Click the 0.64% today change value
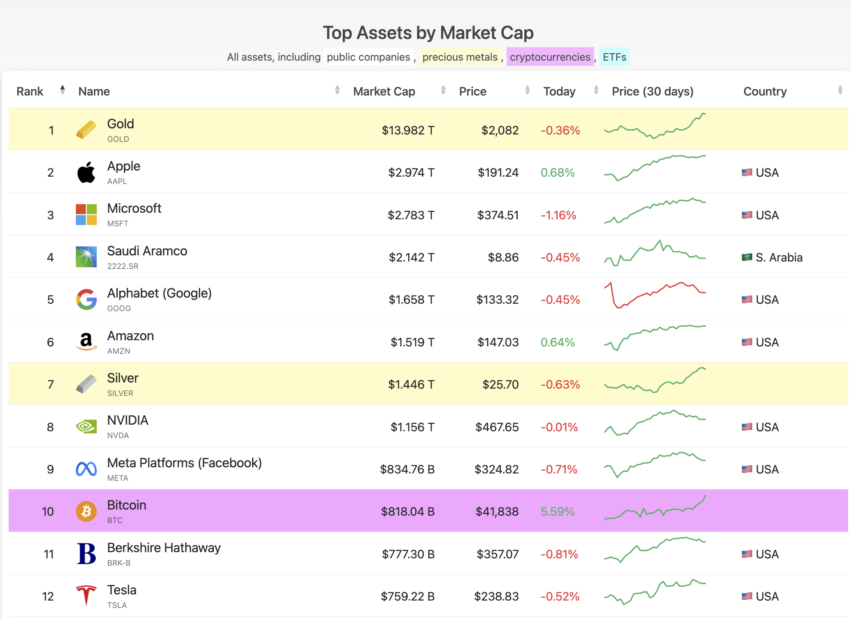 (557, 342)
